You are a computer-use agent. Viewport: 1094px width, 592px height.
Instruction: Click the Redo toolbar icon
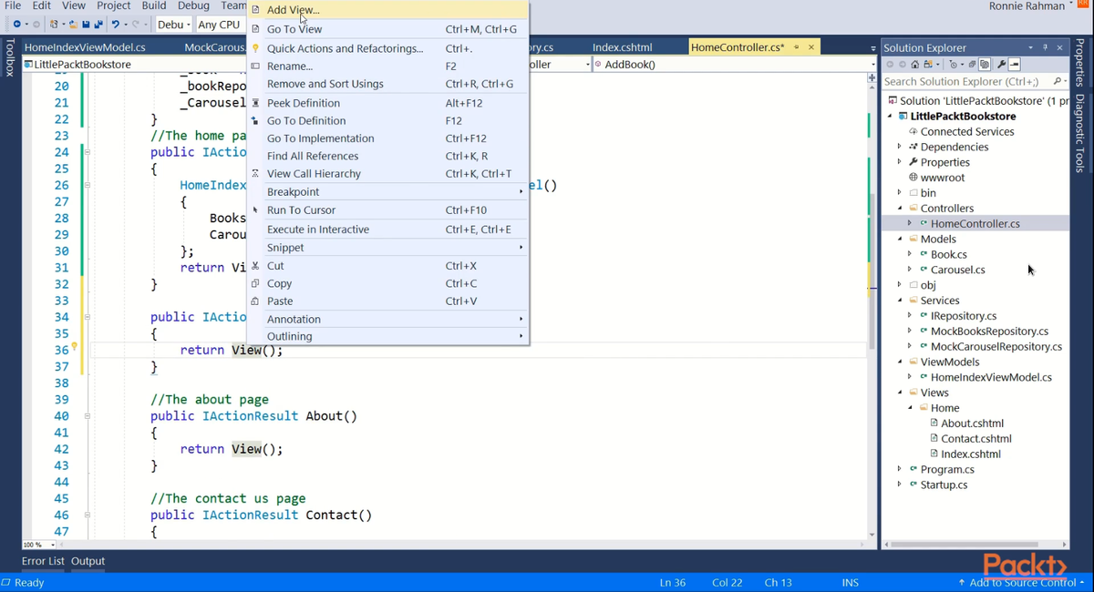coord(135,24)
